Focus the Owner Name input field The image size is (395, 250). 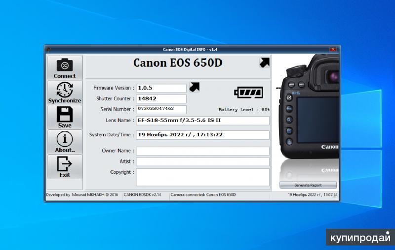pyautogui.click(x=203, y=151)
